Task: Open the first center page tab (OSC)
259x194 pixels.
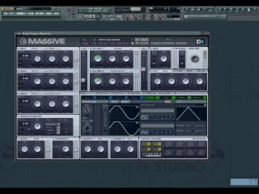Action: (88, 93)
